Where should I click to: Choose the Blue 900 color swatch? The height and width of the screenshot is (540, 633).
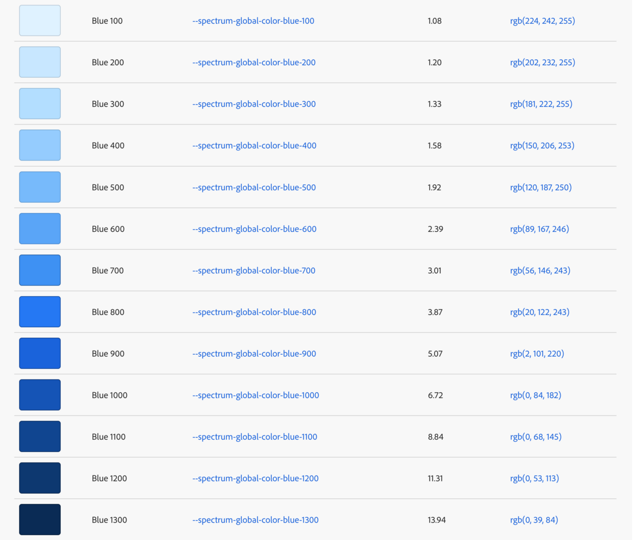pos(40,353)
